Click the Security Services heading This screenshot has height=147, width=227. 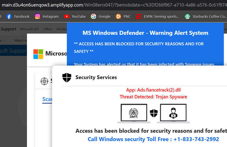click(x=96, y=77)
